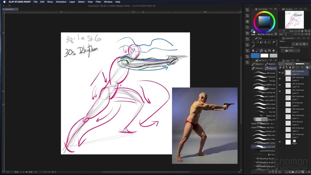
Task: Open the Layer menu
Action: click(72, 2)
